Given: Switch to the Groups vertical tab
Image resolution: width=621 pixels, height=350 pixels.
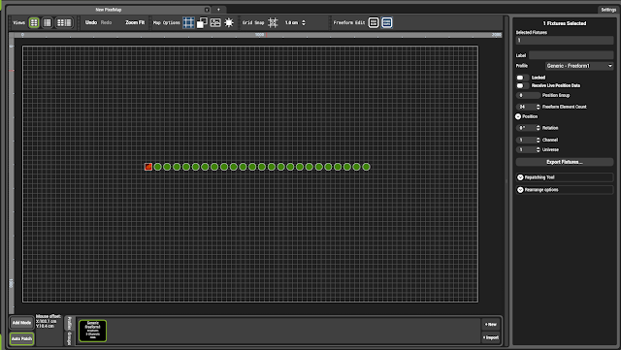Looking at the screenshot, I should coord(69,338).
